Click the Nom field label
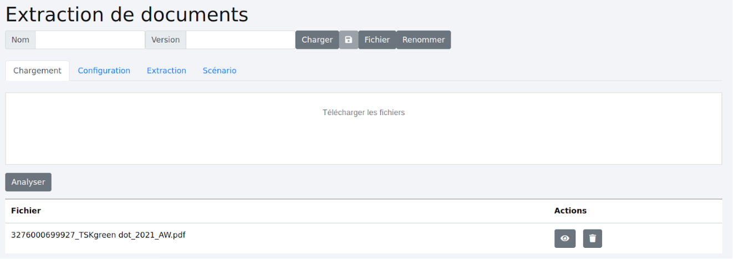The width and height of the screenshot is (733, 260). point(21,40)
